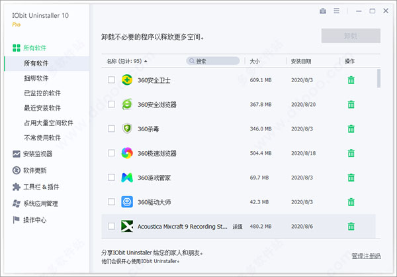
Task: Click the 360安全卫士 program name
Action: click(x=154, y=80)
